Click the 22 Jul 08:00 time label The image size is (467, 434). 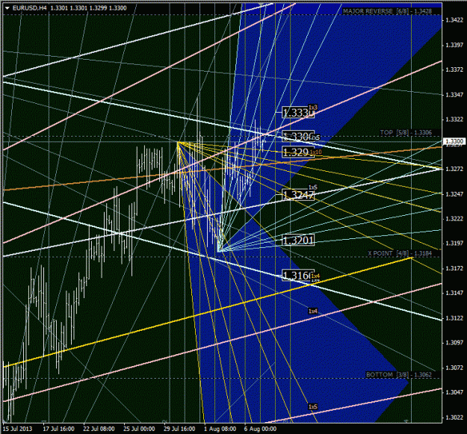99,429
